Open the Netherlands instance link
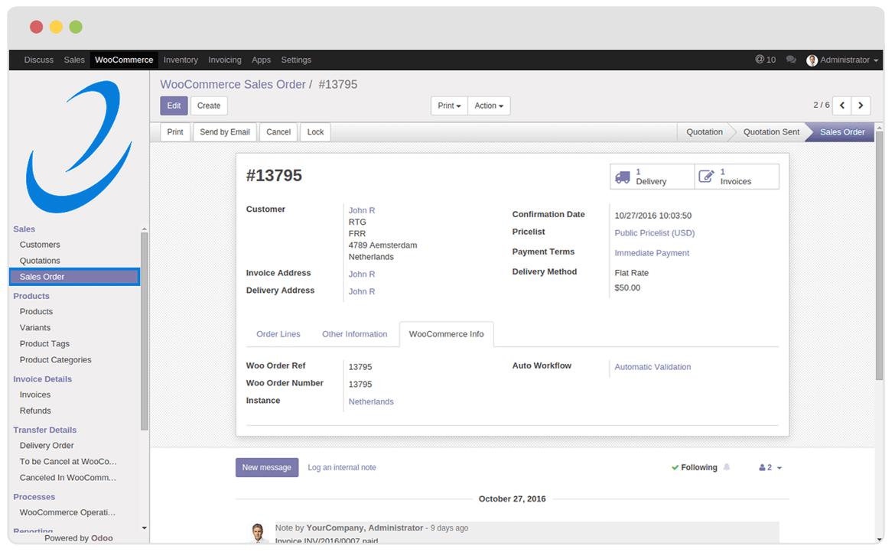895x552 pixels. [371, 401]
